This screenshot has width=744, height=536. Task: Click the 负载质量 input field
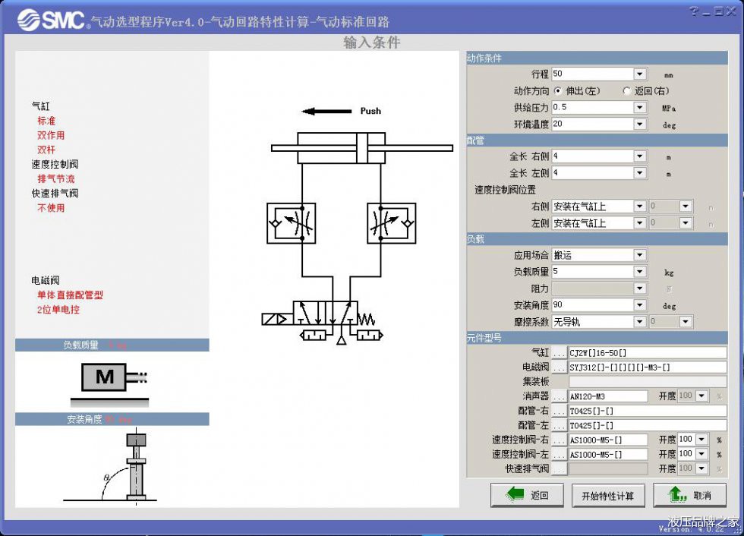coord(592,272)
